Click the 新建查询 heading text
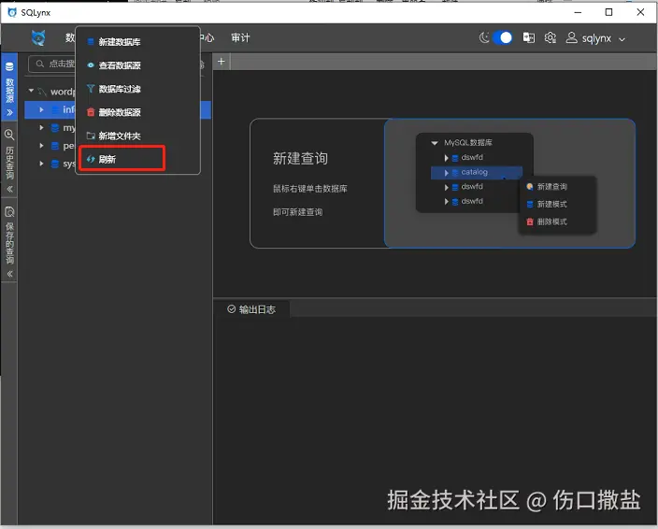 pyautogui.click(x=300, y=159)
